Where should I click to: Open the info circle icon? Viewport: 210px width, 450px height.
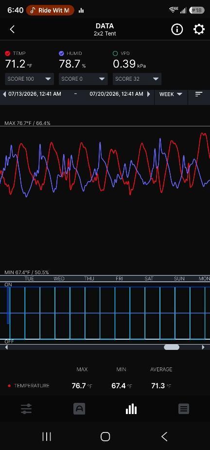tap(177, 29)
